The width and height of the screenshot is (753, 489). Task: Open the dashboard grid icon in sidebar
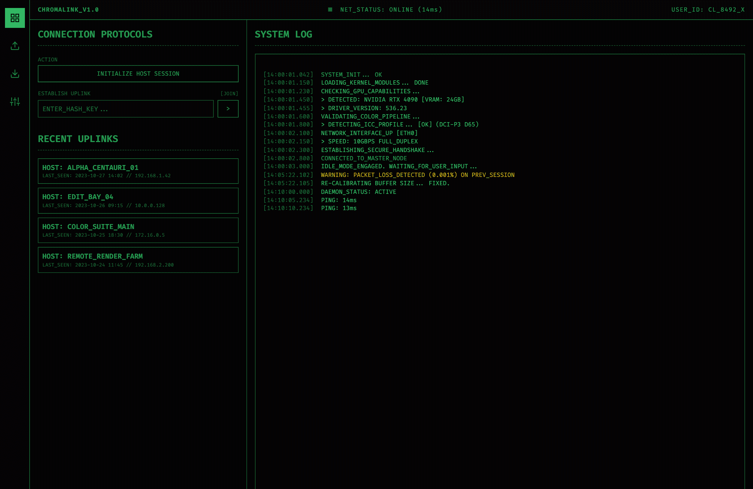click(15, 18)
